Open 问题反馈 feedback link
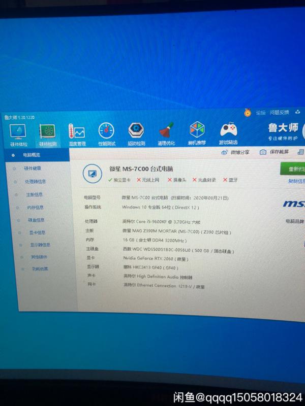Screen dimensions: 305x406 [279, 112]
